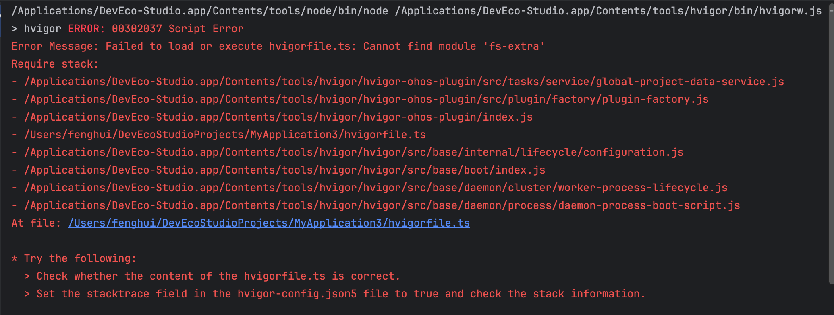Click the 'Require stack:' line
Image resolution: width=834 pixels, height=315 pixels.
coord(55,64)
